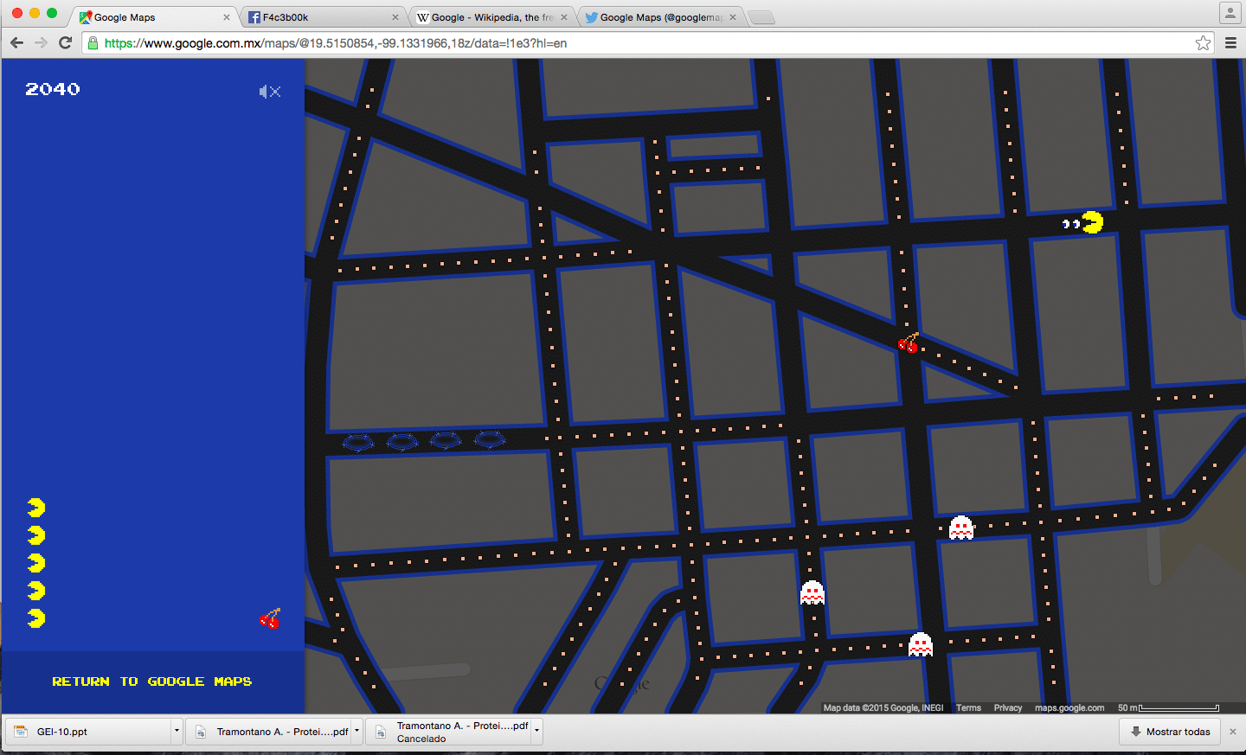Image resolution: width=1246 pixels, height=755 pixels.
Task: Click the GEI-10.ppt file icon
Action: (x=21, y=732)
